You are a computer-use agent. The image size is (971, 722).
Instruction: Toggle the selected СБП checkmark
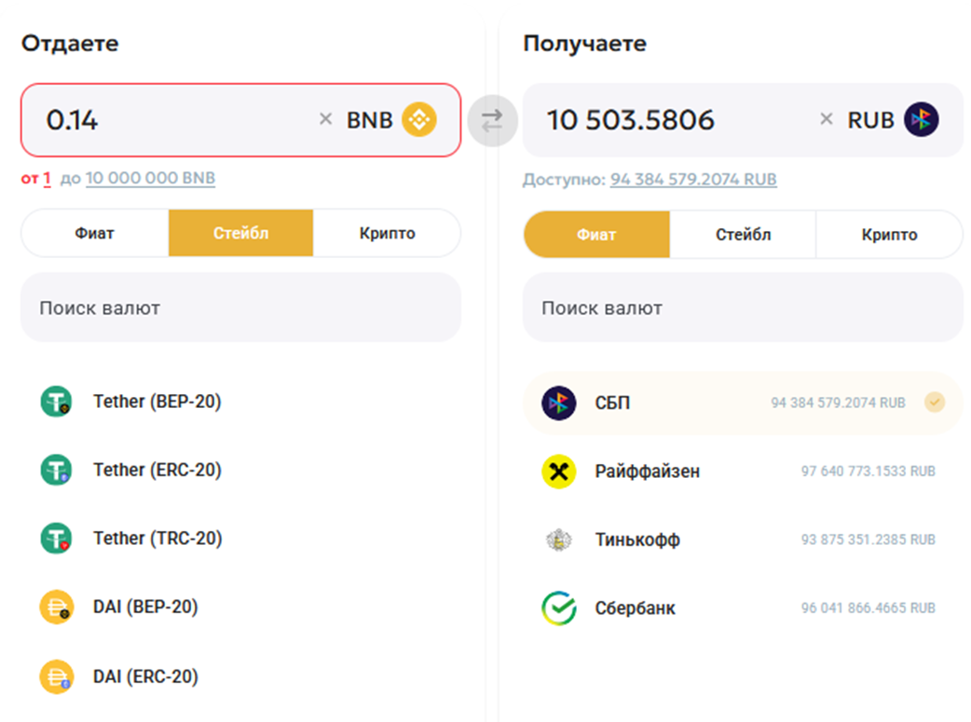(x=934, y=402)
